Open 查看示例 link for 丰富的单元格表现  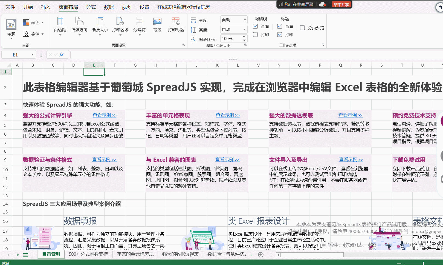click(x=228, y=115)
